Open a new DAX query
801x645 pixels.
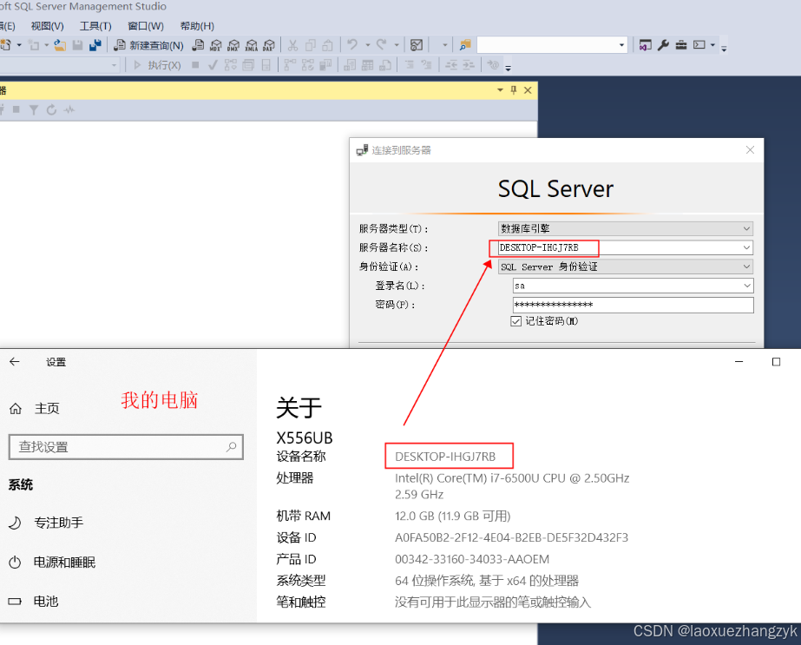[269, 45]
